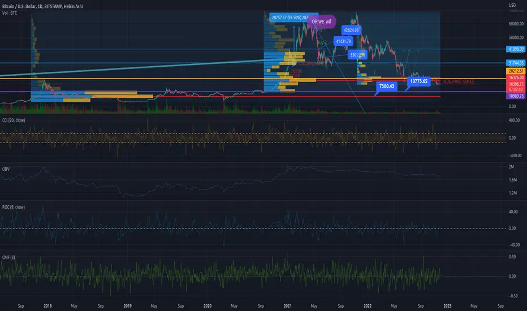Click 1.2M on the OBV scale
The image size is (527, 311).
[512, 193]
